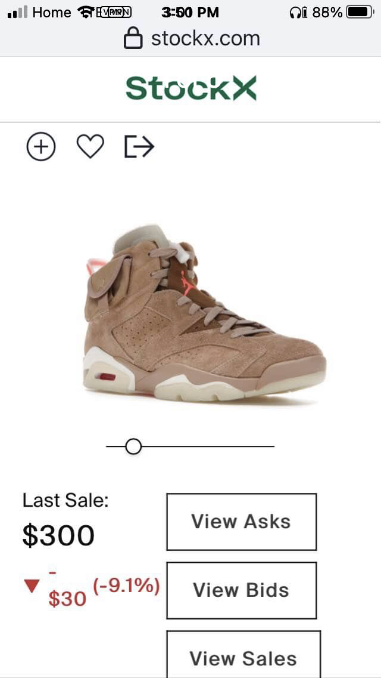Open the View Asks button

click(x=242, y=522)
